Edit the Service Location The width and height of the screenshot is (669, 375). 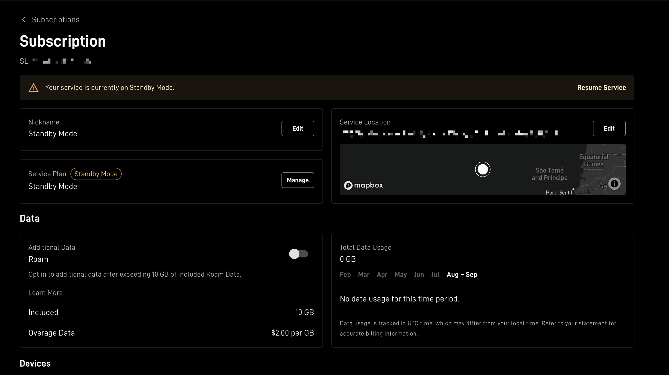pyautogui.click(x=609, y=128)
